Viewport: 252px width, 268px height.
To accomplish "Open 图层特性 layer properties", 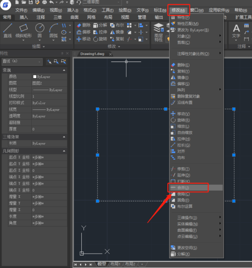I will (x=159, y=33).
